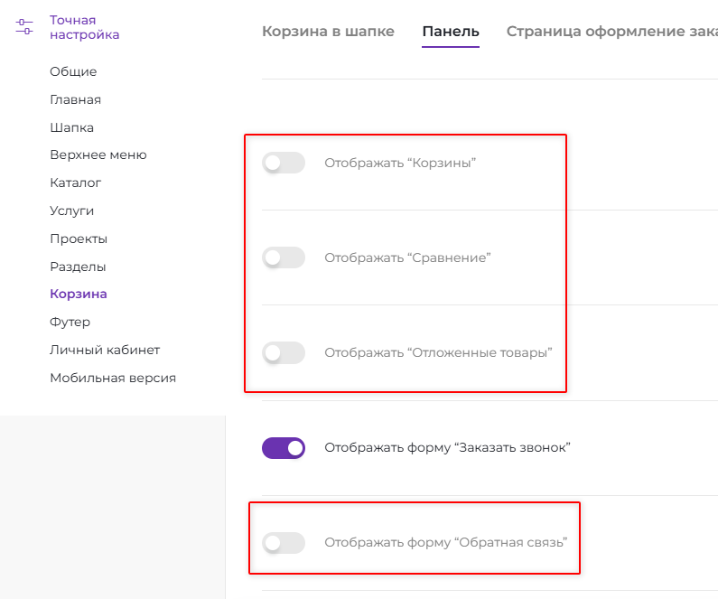Navigate to the "Каталог" section
This screenshot has width=718, height=599.
click(x=75, y=183)
